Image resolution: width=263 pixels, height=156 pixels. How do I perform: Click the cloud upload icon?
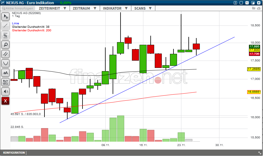tap(258, 8)
